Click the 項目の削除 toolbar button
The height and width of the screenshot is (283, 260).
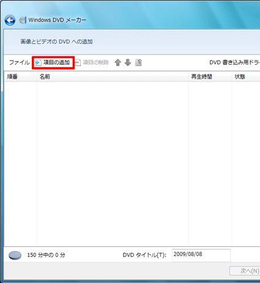point(92,62)
